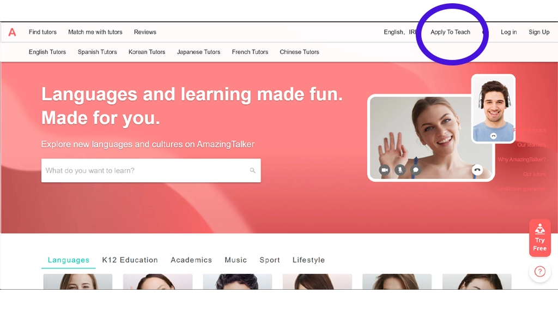Click the Log in link

(508, 32)
